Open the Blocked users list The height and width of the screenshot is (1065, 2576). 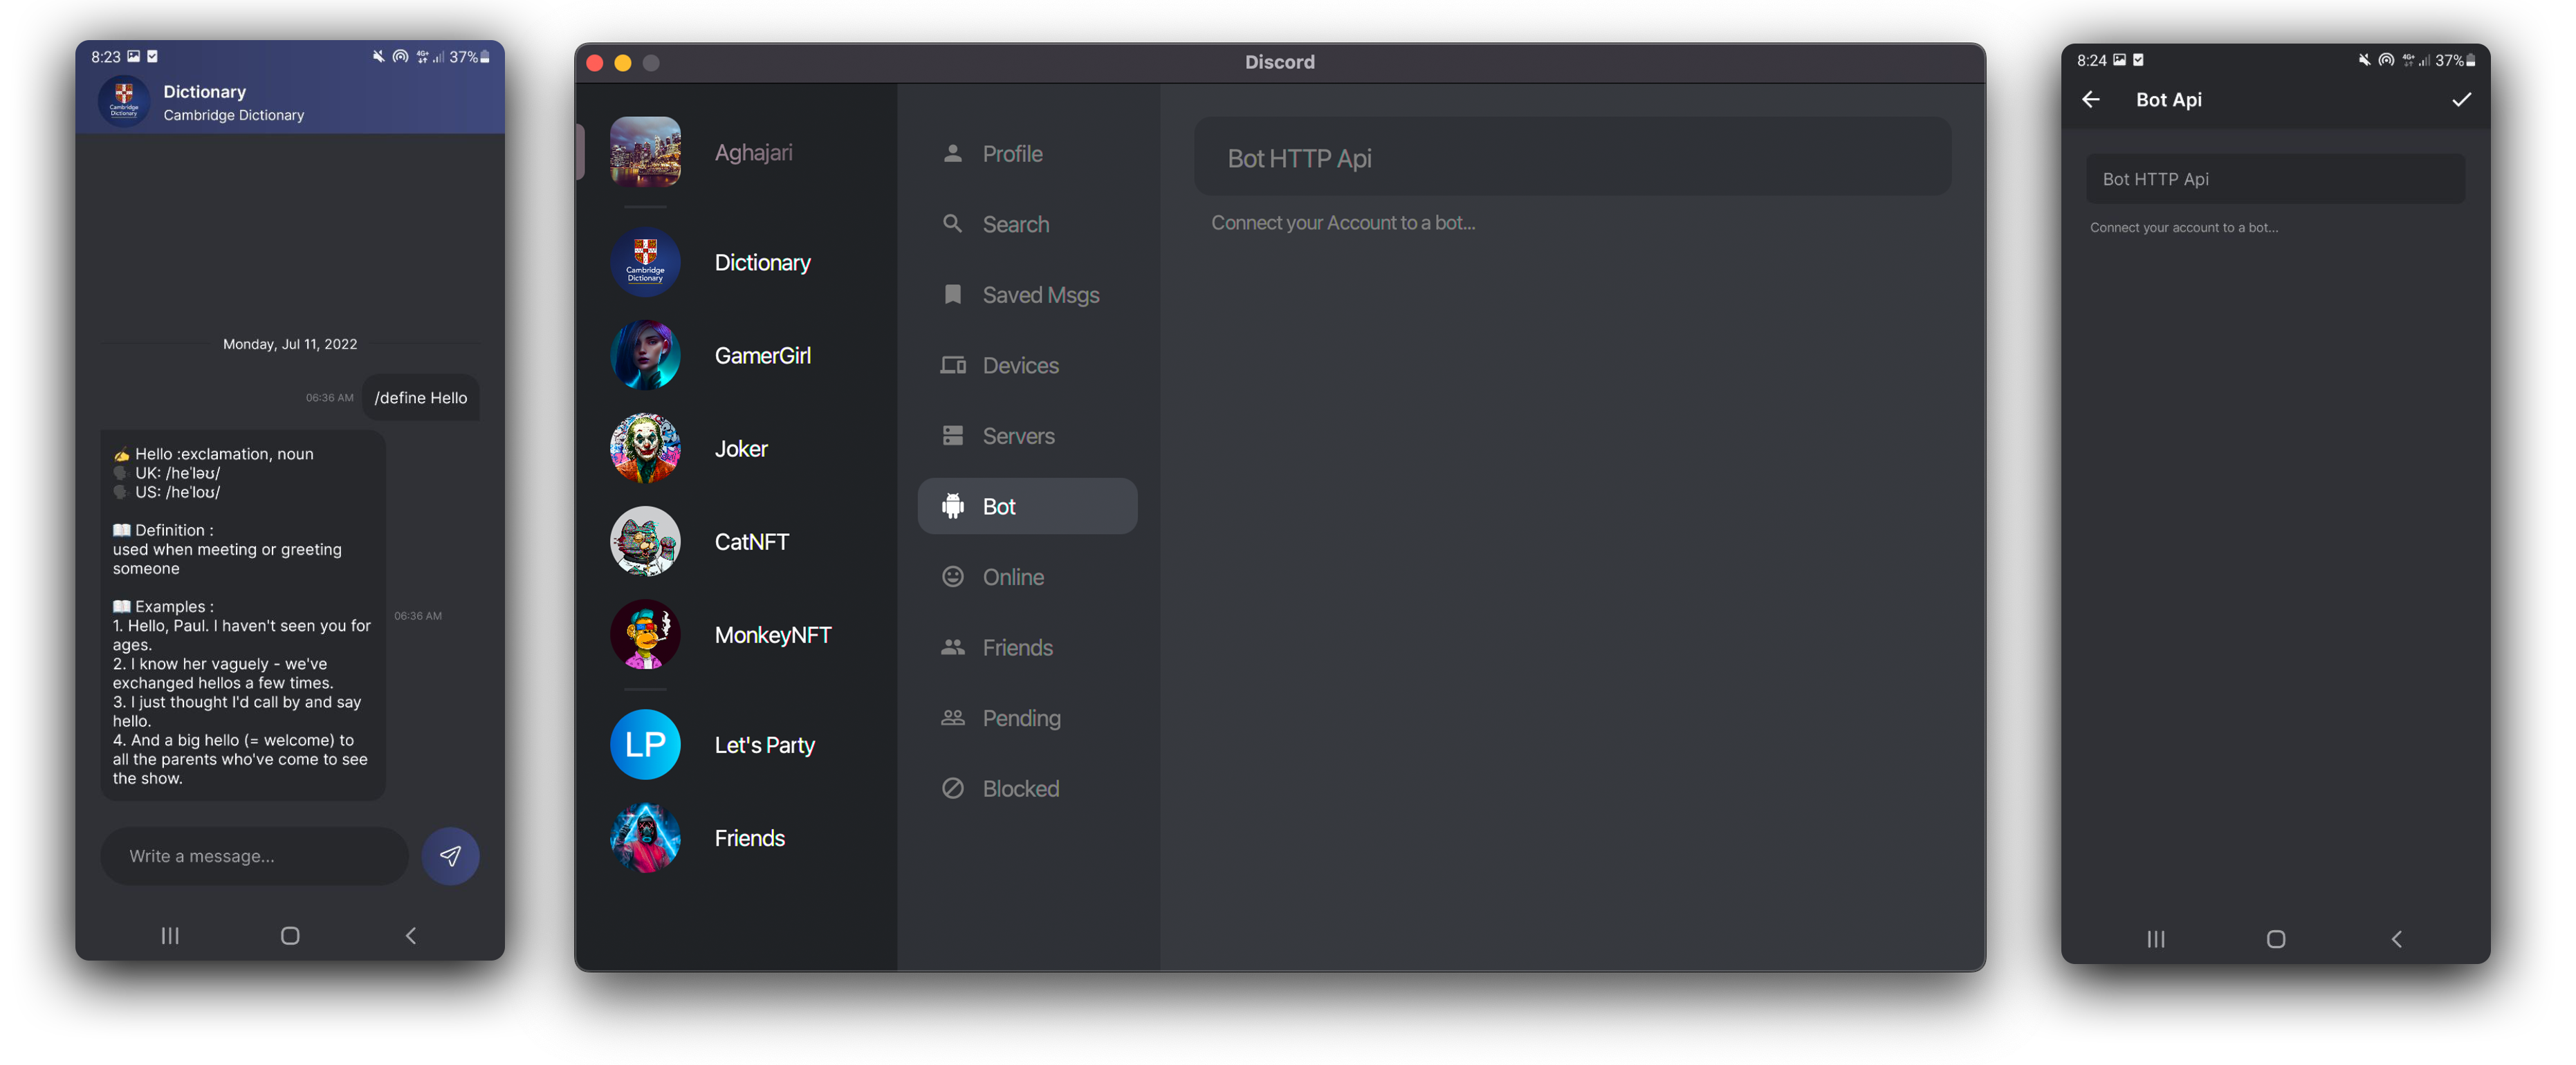coord(1019,788)
